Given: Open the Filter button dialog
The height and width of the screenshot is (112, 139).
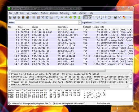Looking at the screenshot, I should click(x=11, y=23).
